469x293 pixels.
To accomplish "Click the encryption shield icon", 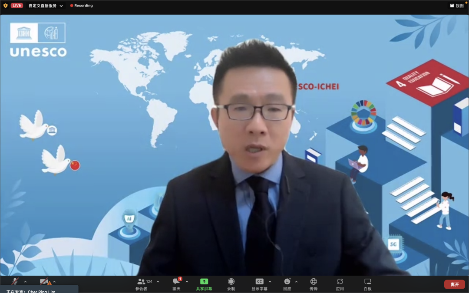I will (5, 6).
